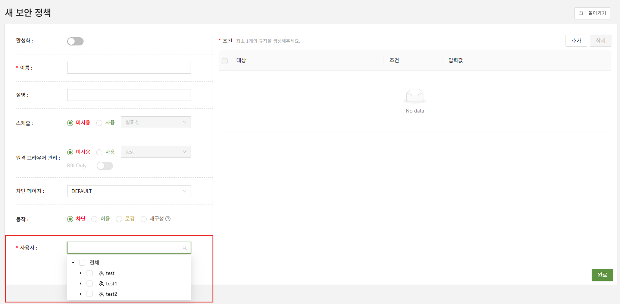This screenshot has height=304, width=620.
Task: Click the green 완료 button
Action: [602, 275]
